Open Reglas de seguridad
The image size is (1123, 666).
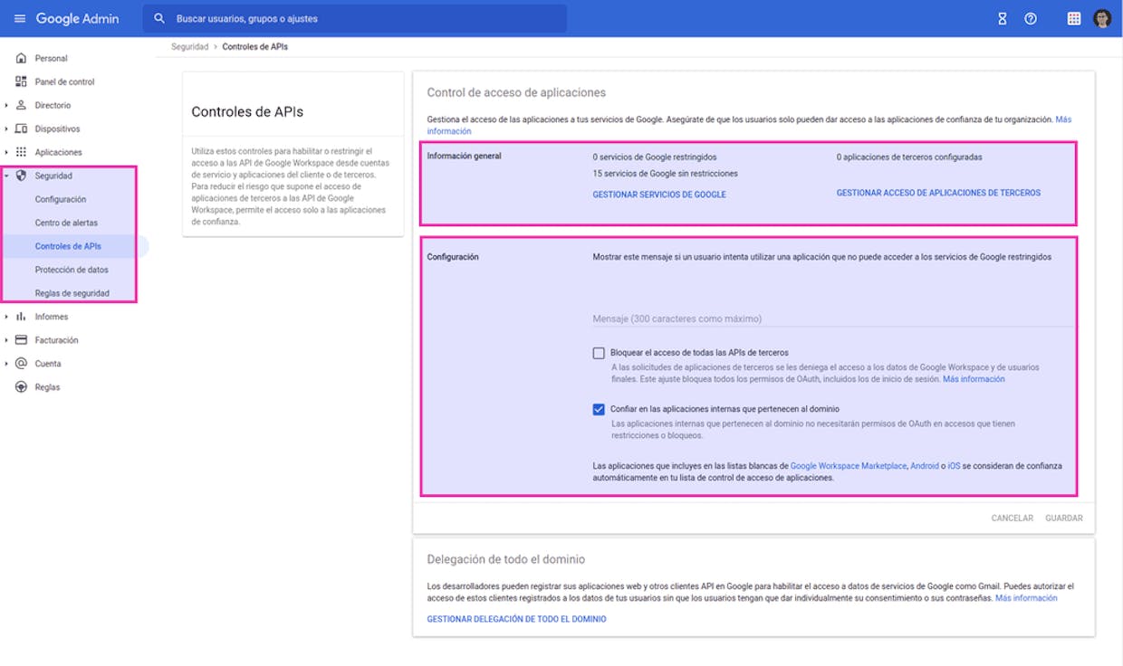click(x=72, y=293)
